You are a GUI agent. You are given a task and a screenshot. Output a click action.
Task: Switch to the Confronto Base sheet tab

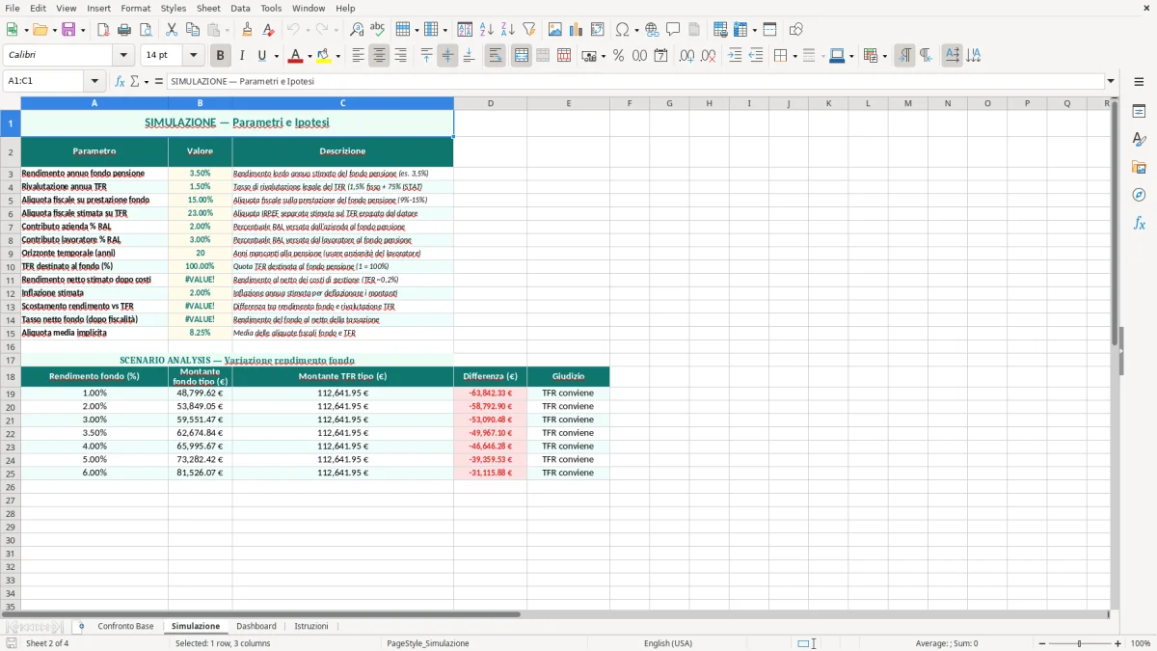(x=125, y=626)
